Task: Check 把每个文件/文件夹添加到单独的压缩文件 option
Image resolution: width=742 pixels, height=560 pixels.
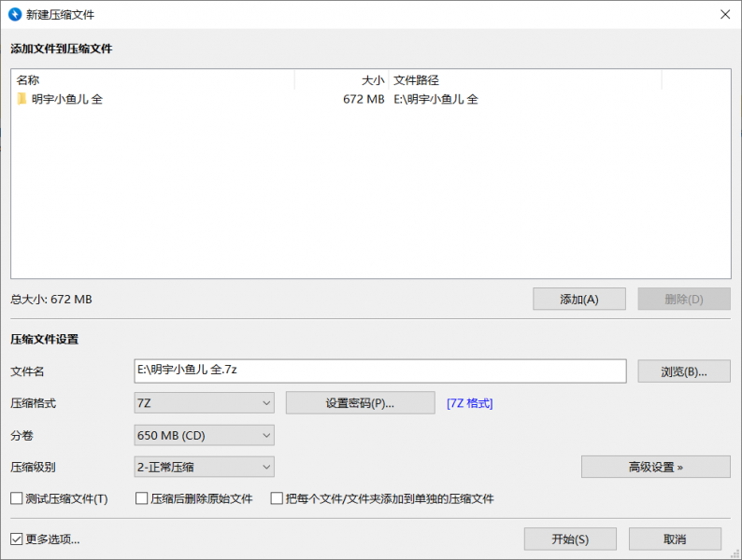Action: pyautogui.click(x=277, y=498)
